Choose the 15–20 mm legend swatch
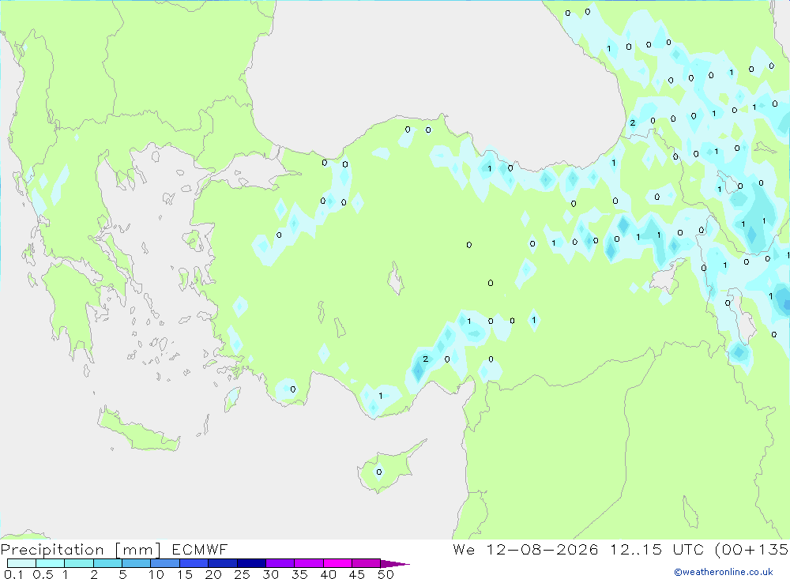This screenshot has height=579, width=790. point(194,563)
